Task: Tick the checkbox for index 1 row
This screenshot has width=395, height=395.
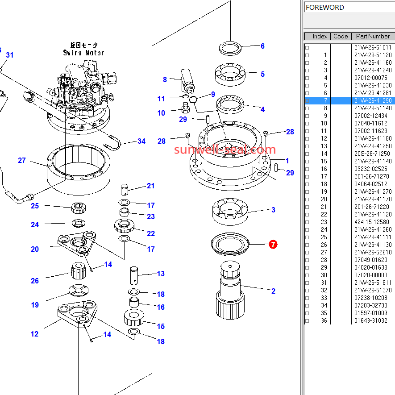Action: (307, 55)
